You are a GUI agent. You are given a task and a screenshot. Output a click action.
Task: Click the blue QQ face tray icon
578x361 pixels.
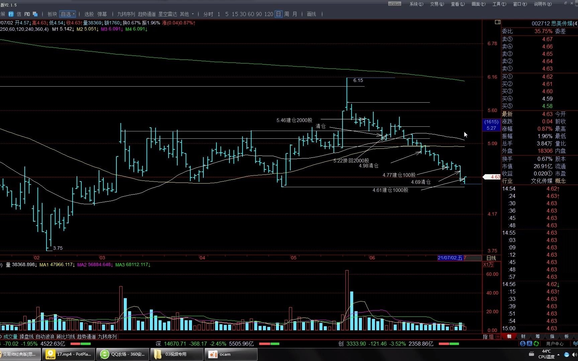(x=566, y=354)
